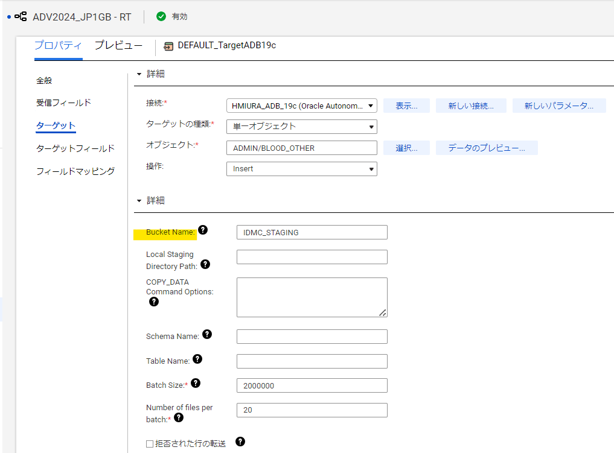Switch to the プレビュー tab

click(119, 45)
